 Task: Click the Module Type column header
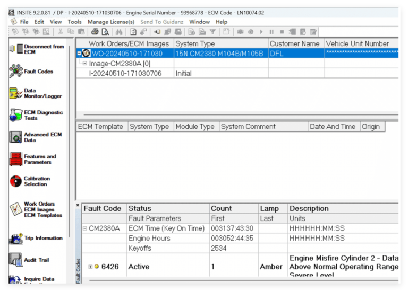coord(197,127)
